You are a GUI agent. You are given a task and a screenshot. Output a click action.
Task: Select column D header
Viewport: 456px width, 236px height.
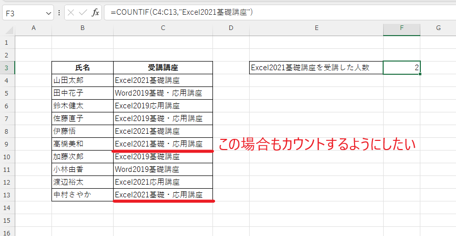pos(231,28)
